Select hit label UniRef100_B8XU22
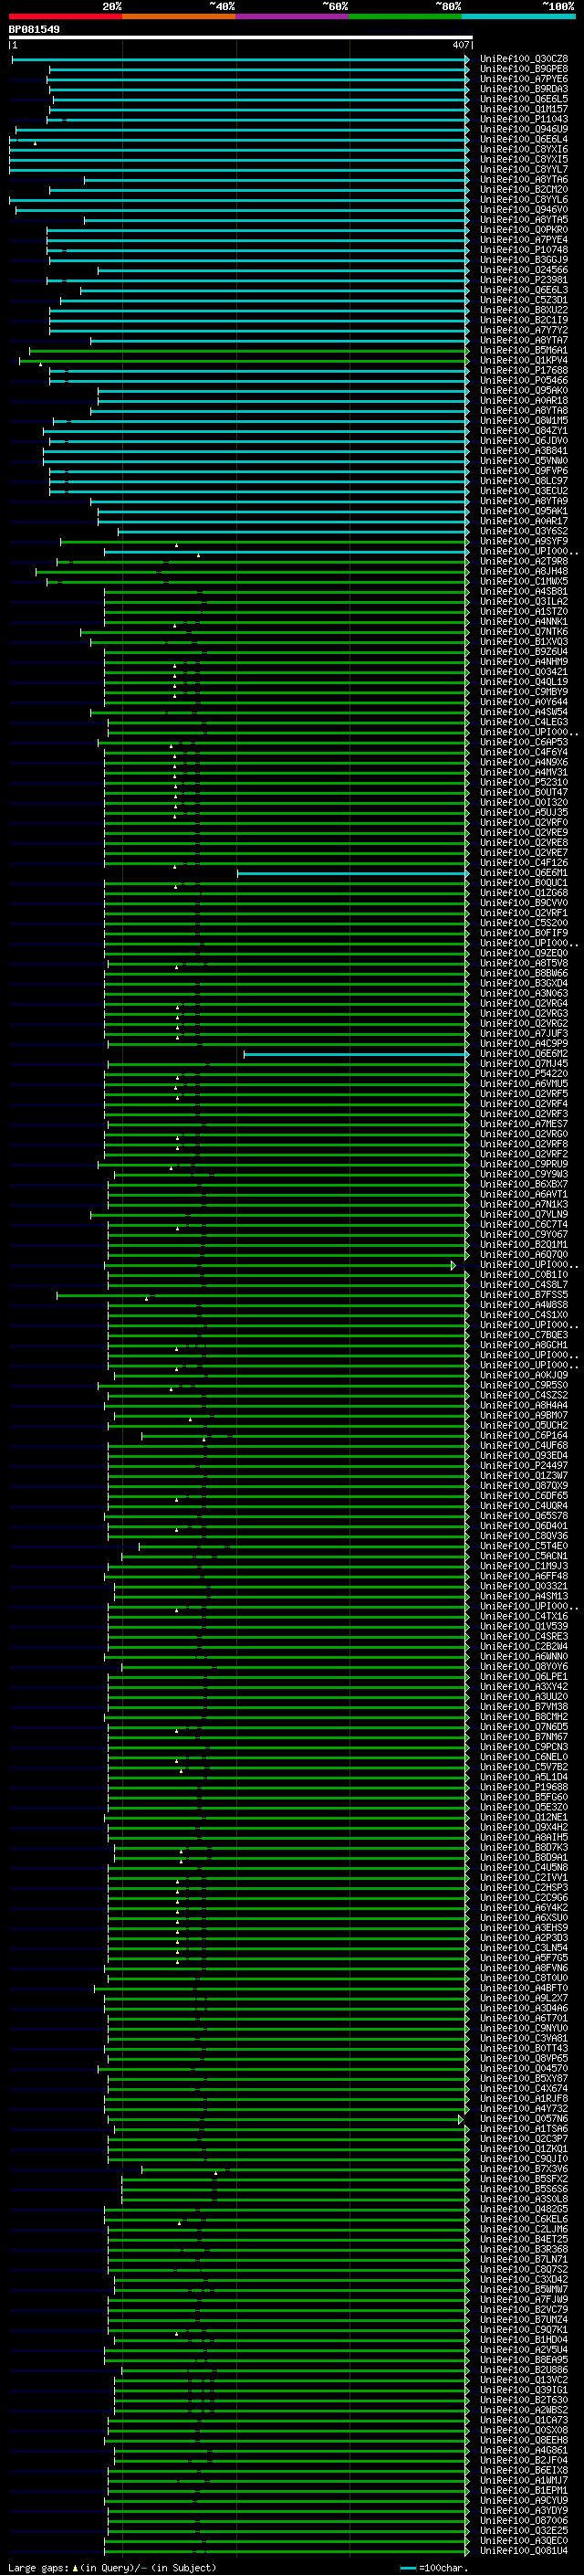 (x=524, y=310)
